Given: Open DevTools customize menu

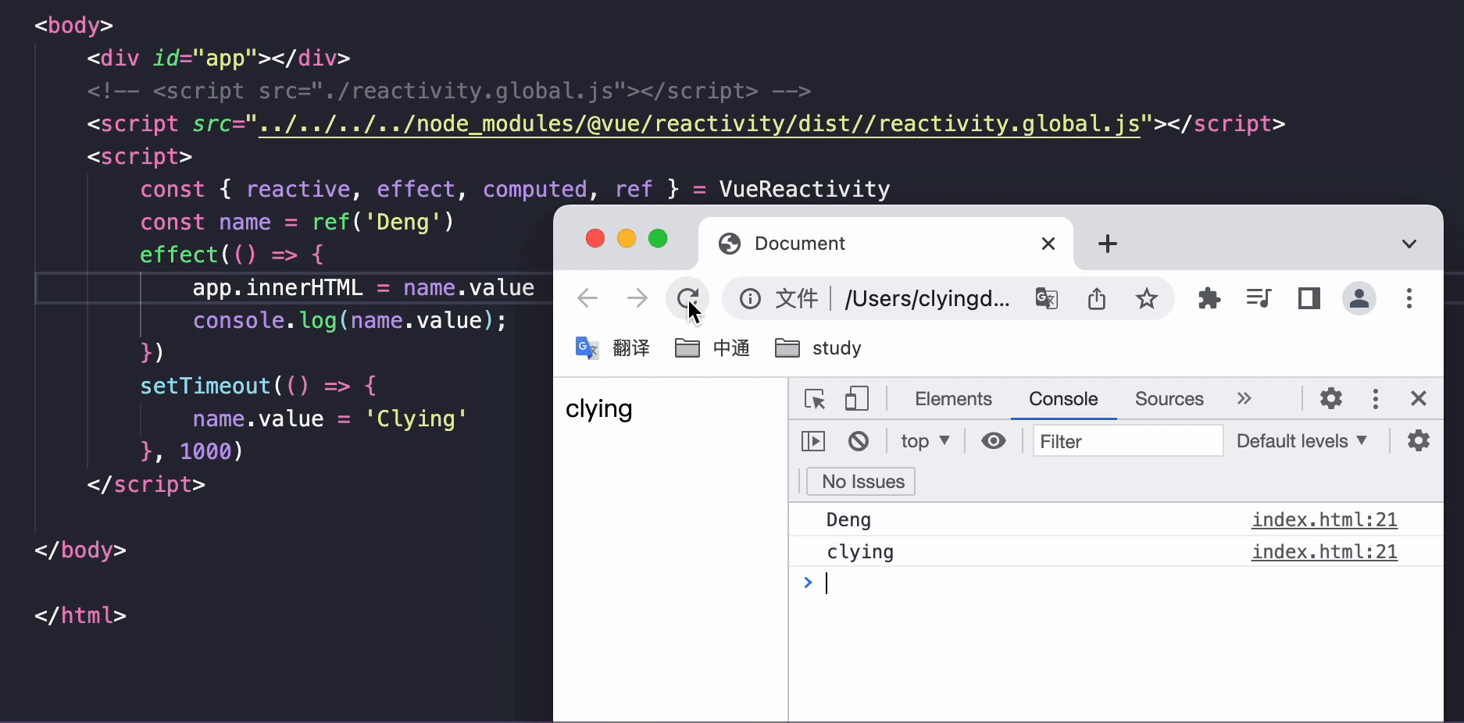Looking at the screenshot, I should [x=1376, y=399].
